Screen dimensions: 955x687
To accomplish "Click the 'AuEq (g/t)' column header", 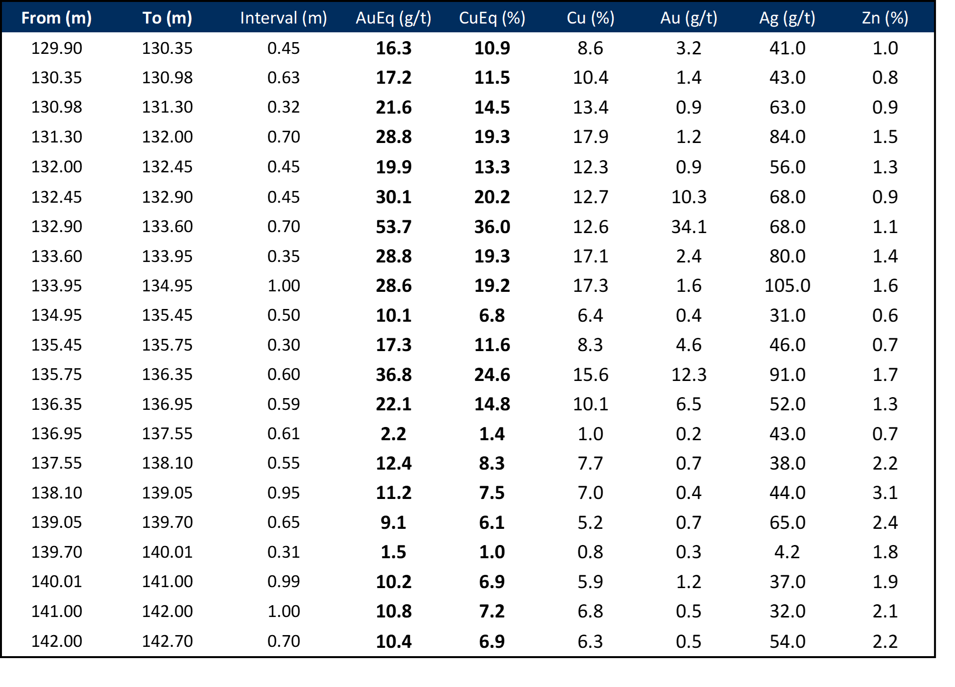I will [x=394, y=18].
